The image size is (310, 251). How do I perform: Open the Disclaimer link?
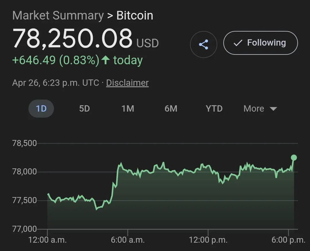tap(127, 83)
